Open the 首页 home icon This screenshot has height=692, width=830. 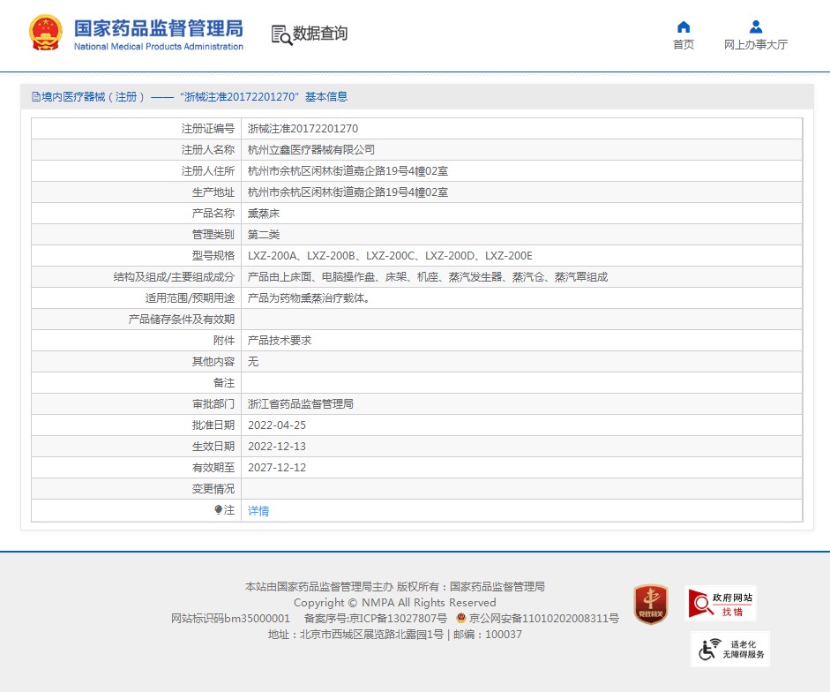684,27
